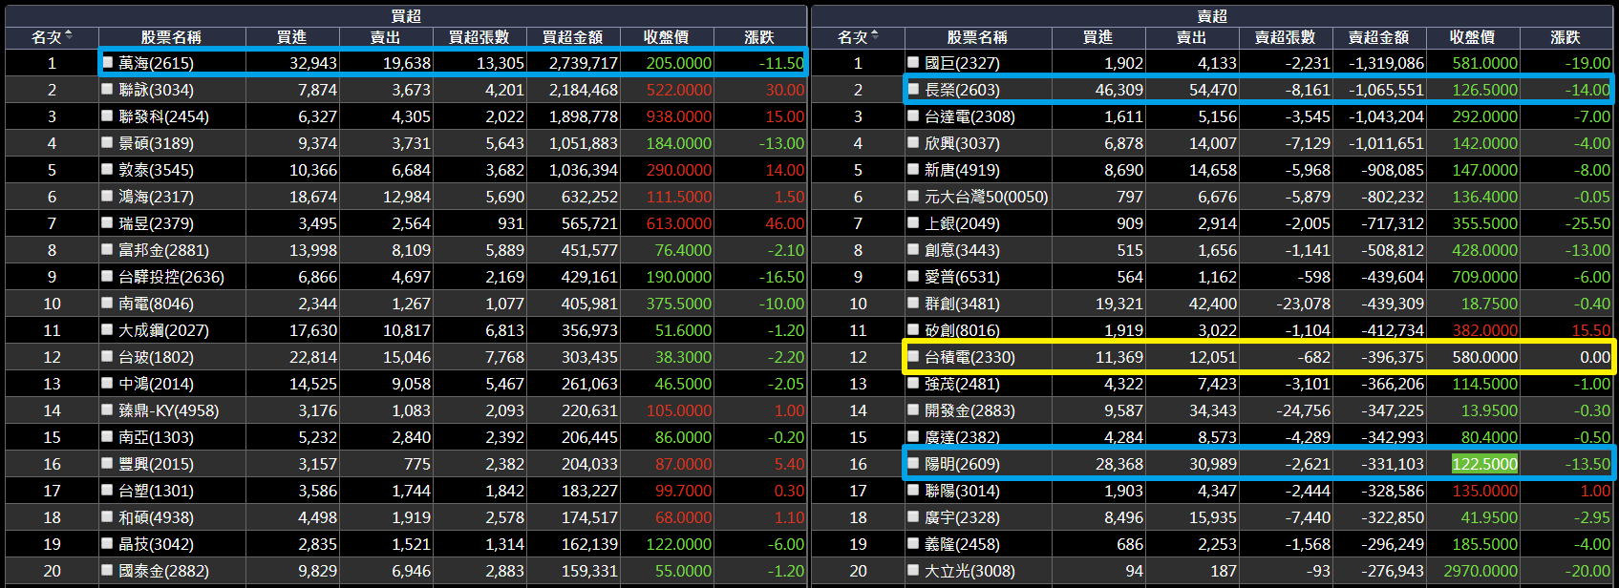The image size is (1619, 588).
Task: Tick the checkbox next to 聯發科(2454)
Action: (108, 115)
